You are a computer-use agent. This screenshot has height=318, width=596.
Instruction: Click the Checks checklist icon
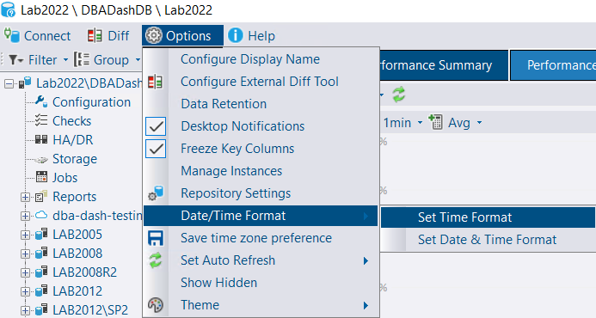41,120
